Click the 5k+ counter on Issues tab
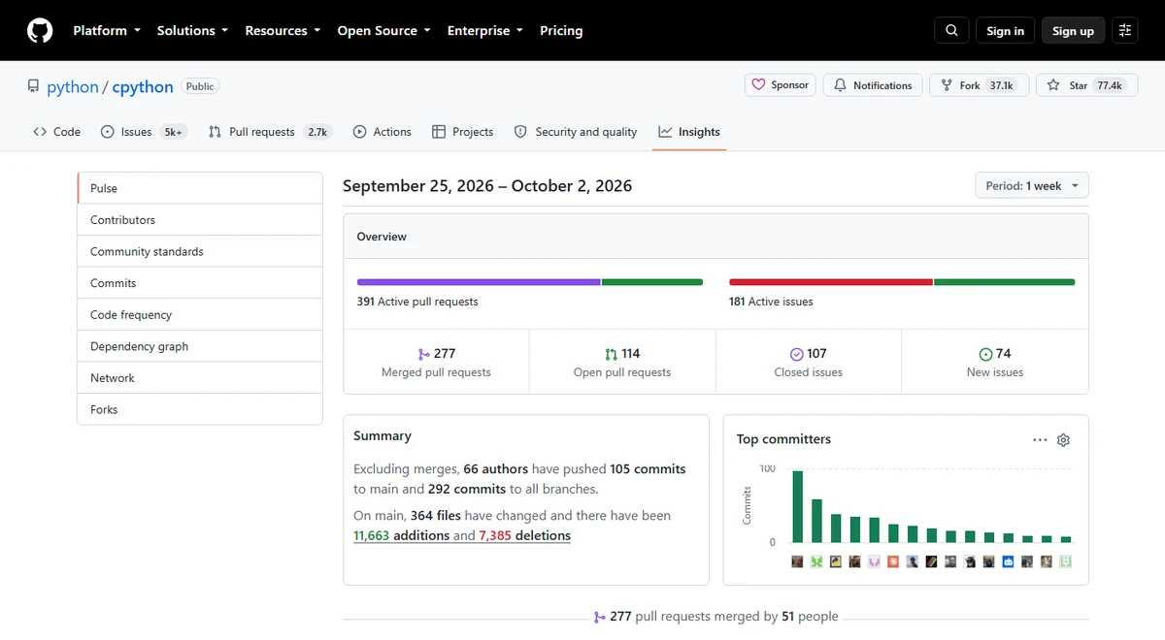 pos(173,132)
